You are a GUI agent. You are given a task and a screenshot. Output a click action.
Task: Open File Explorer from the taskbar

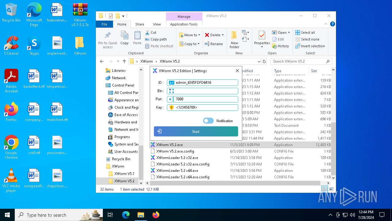[141, 215]
